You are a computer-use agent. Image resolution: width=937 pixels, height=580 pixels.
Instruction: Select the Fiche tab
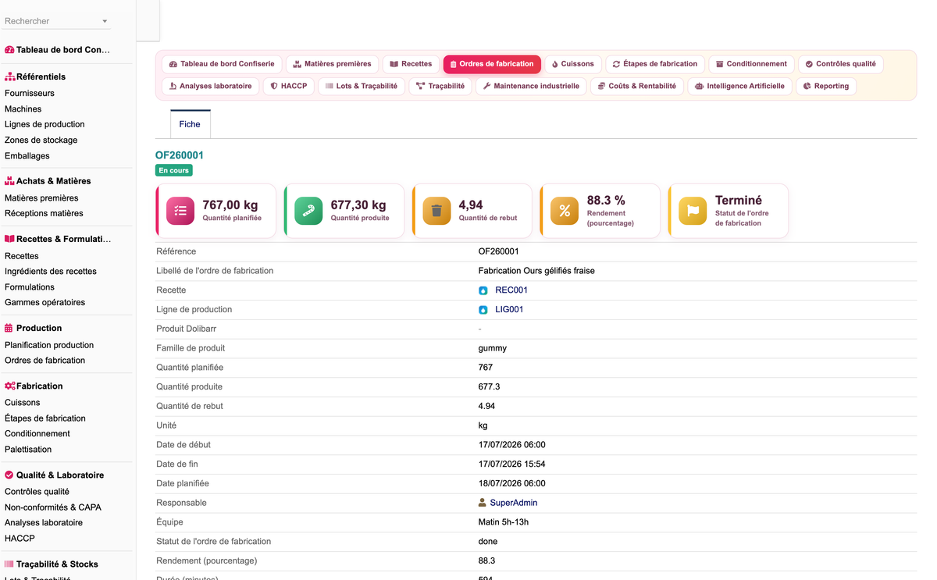pos(190,124)
